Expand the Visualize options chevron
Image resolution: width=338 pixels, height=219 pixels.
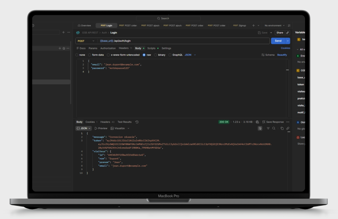tap(128, 128)
